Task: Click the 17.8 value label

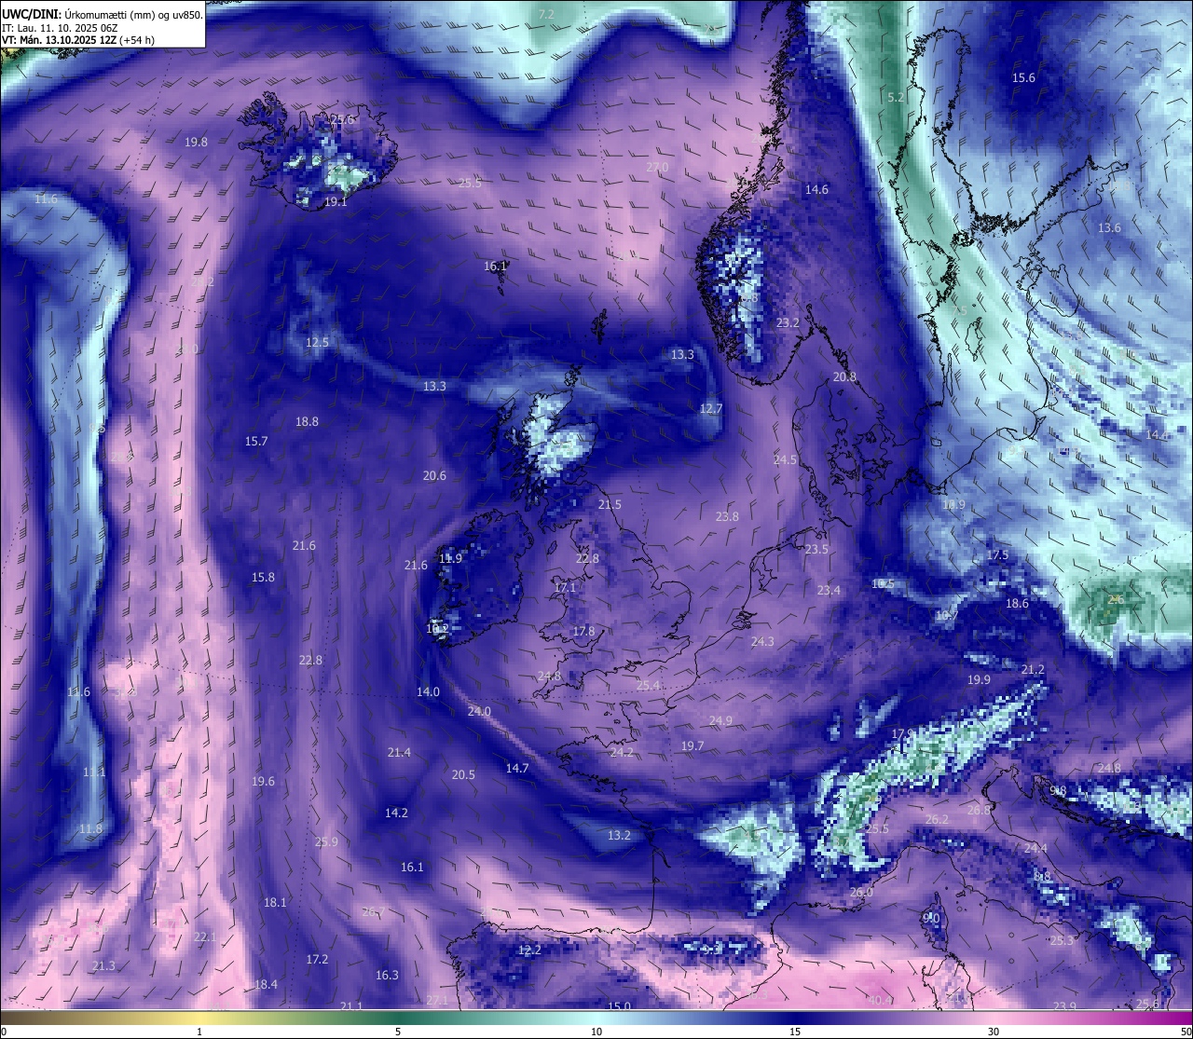Action: 583,631
